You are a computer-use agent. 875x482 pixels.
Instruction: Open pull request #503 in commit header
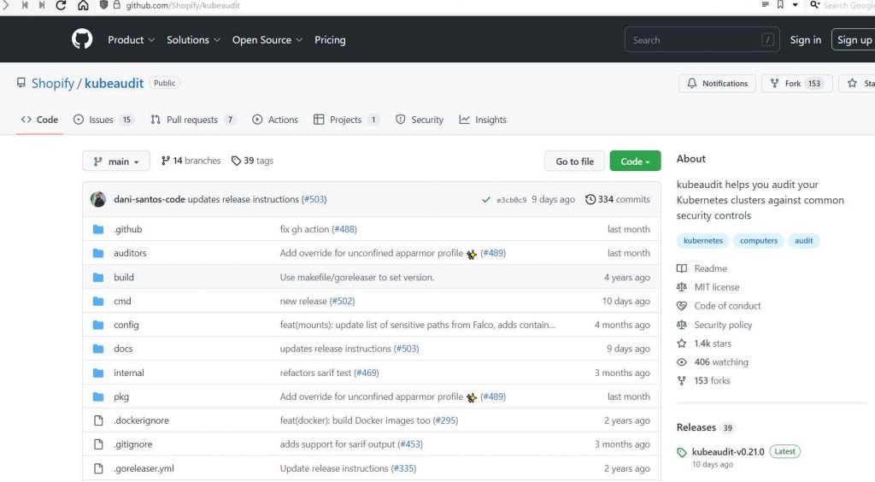pos(314,199)
